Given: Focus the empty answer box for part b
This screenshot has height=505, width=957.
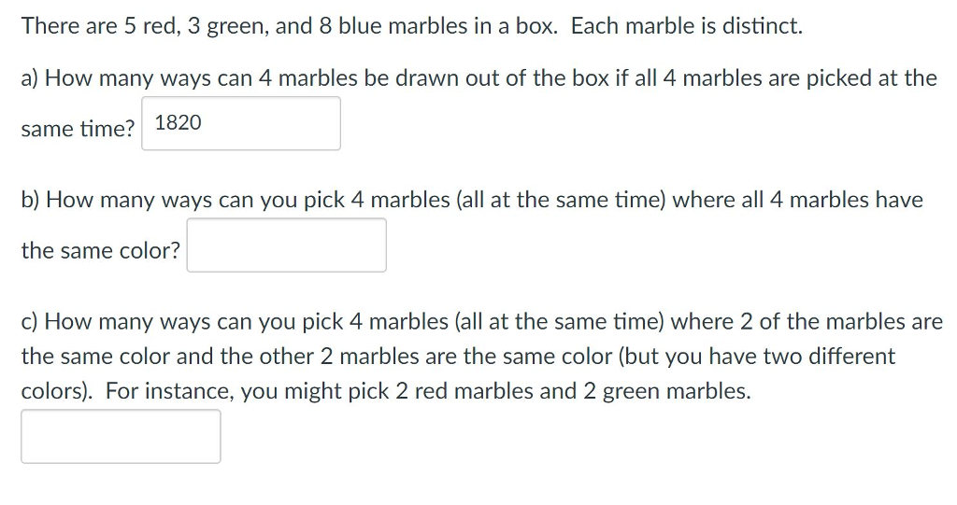Looking at the screenshot, I should click(286, 245).
